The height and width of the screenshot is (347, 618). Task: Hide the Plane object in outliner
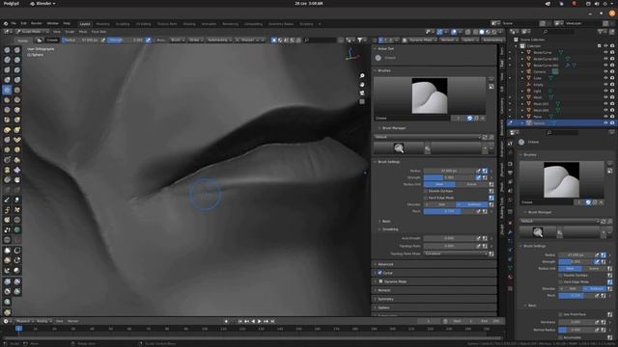[605, 117]
